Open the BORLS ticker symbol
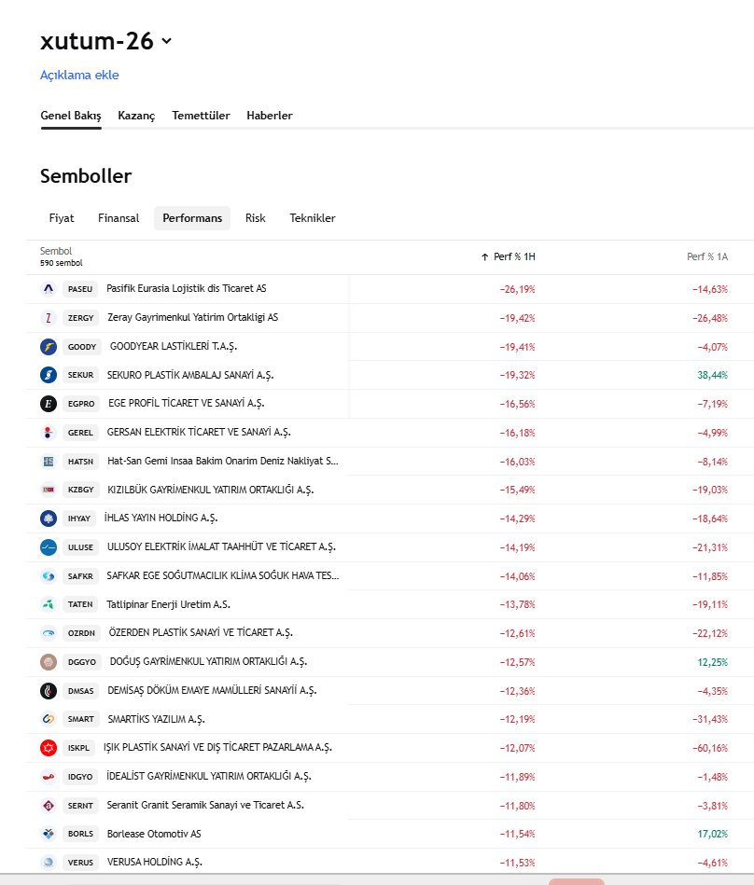This screenshot has height=885, width=754. (81, 834)
